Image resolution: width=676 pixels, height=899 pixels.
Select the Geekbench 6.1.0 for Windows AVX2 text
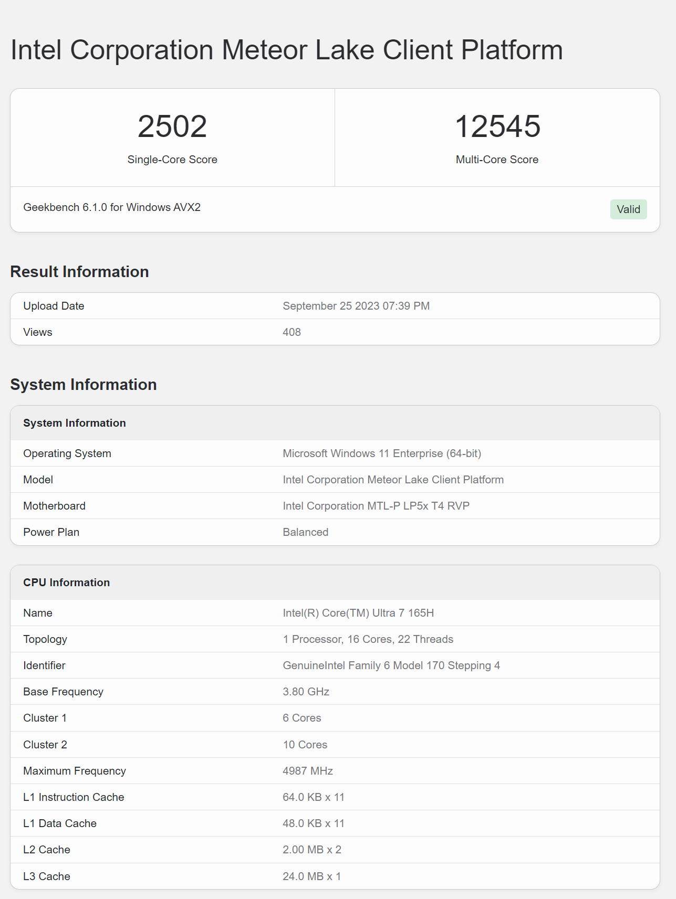click(112, 207)
